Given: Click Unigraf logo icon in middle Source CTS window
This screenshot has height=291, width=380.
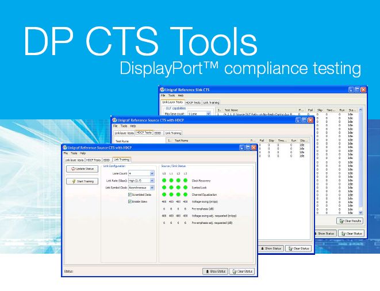Looking at the screenshot, I should tap(114, 120).
